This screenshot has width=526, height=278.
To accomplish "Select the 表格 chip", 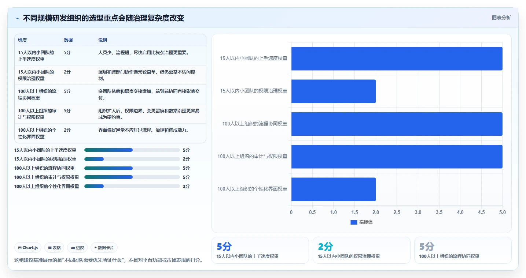I will (x=54, y=248).
